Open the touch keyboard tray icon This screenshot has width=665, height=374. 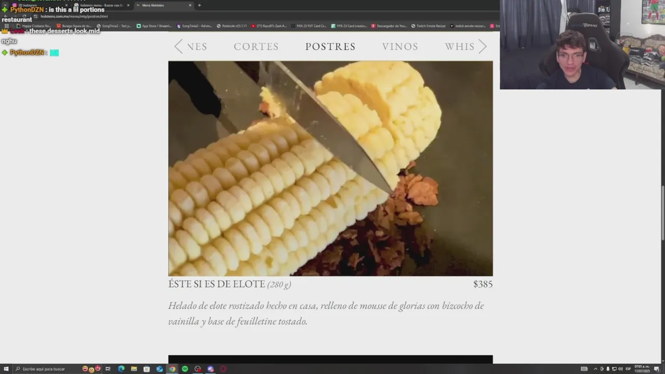pyautogui.click(x=584, y=369)
